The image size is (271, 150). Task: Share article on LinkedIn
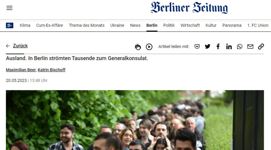pos(229,46)
